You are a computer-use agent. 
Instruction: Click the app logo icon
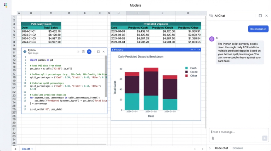[x=5, y=5]
